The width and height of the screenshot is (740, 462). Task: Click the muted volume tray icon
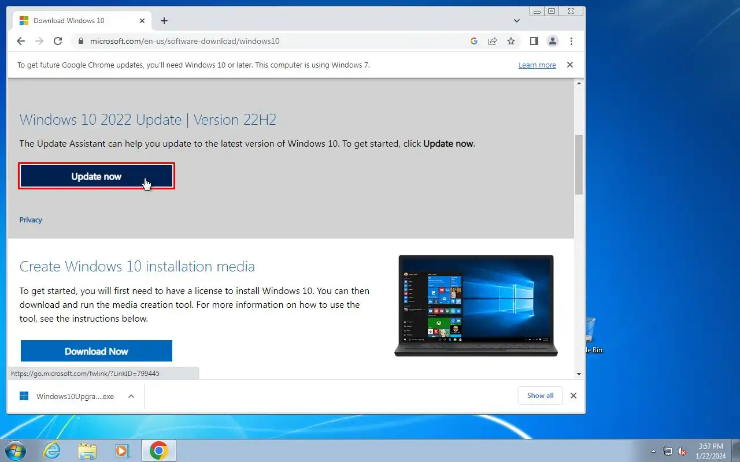(682, 451)
